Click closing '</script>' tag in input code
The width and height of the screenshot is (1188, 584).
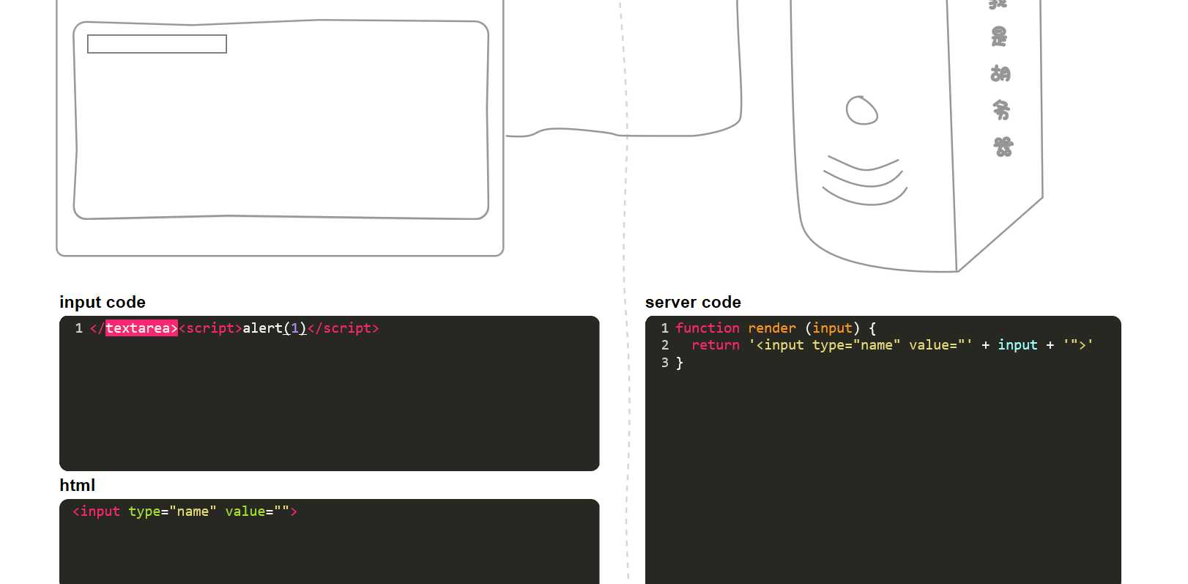tap(344, 328)
